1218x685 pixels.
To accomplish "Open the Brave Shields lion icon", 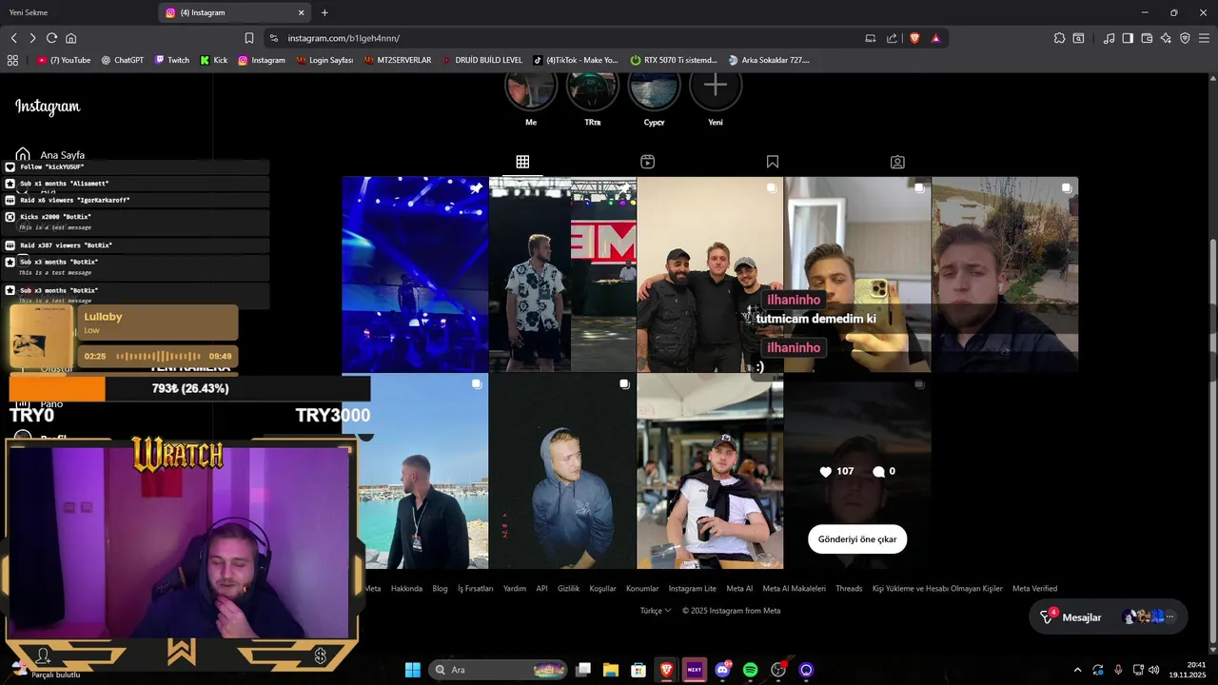I will [914, 38].
